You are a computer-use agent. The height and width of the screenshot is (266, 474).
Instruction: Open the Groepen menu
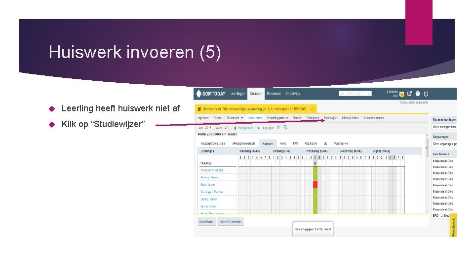(x=256, y=94)
